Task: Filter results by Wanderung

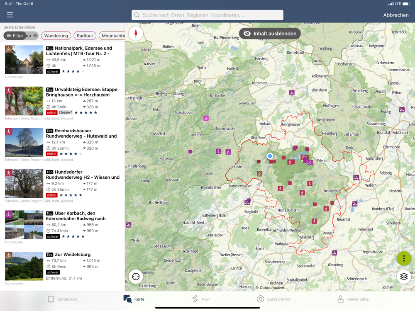Action: coord(56,36)
